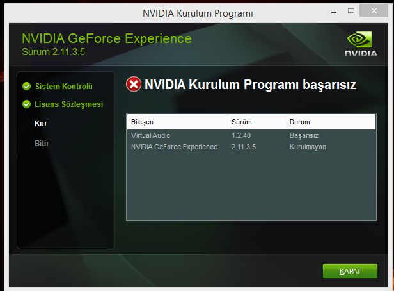
Task: Select the Sistem Kontrolü step
Action: [64, 87]
